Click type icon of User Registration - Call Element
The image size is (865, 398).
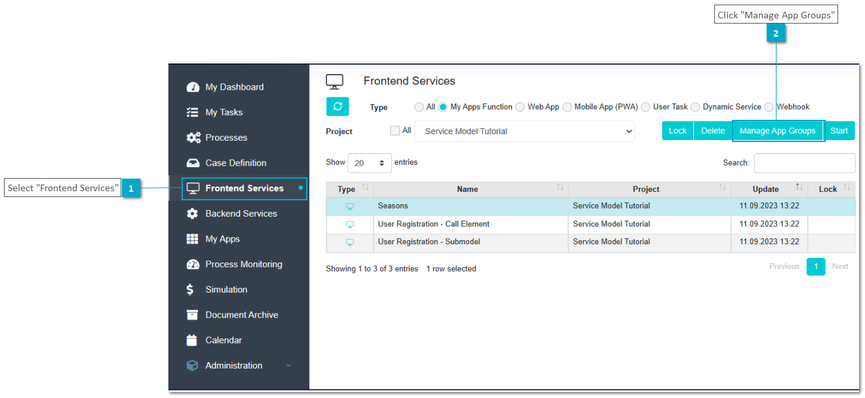350,225
